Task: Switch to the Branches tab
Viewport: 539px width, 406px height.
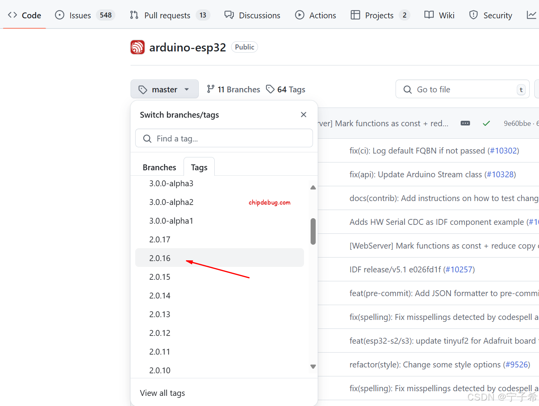Action: coord(159,167)
